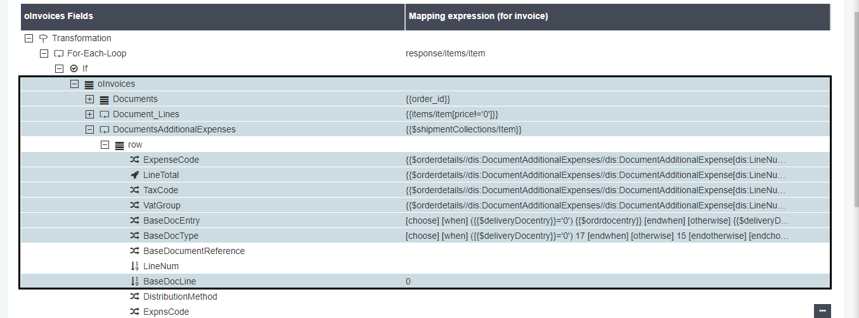Screen dimensions: 859x318
Task: Click the oInvoices table icon
Action: (x=89, y=84)
